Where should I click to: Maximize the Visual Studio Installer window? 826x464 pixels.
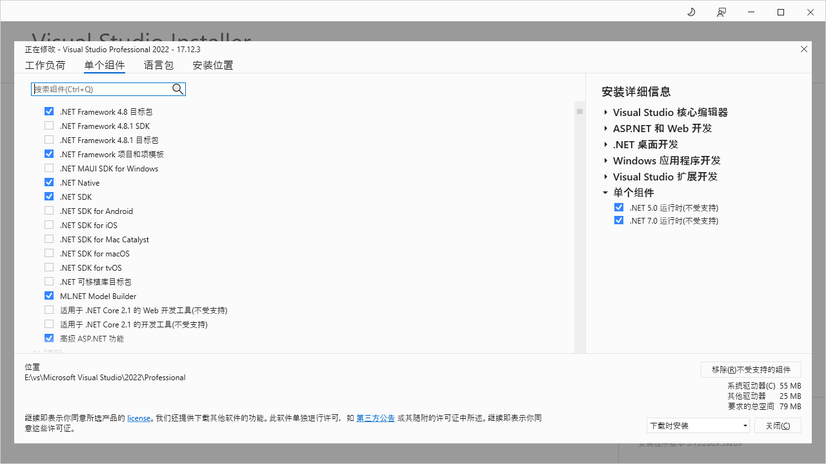coord(781,12)
